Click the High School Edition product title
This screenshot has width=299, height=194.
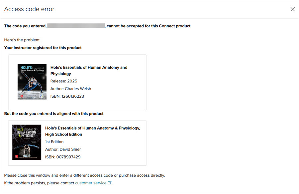click(93, 131)
